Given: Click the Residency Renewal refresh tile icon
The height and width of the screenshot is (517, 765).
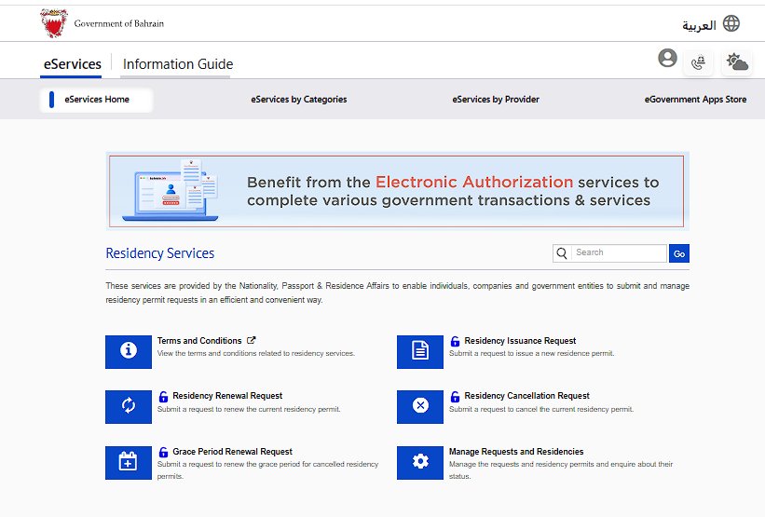Looking at the screenshot, I should point(129,407).
